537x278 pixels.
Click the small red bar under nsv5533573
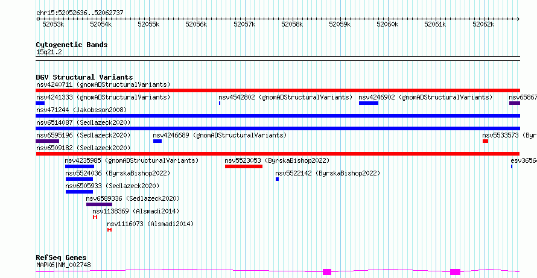click(485, 141)
